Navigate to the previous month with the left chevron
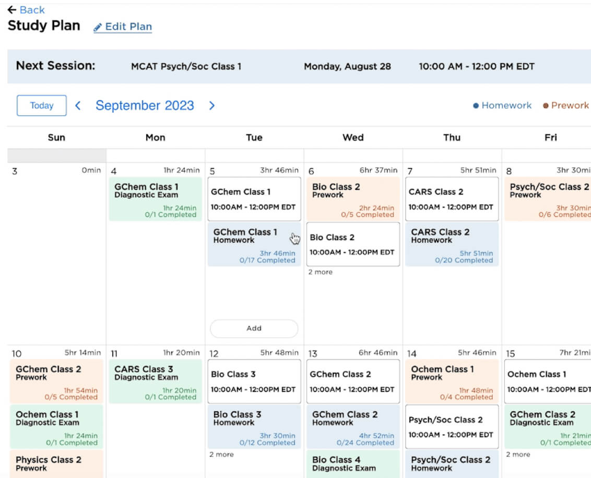Screen dimensions: 591x478 78,105
